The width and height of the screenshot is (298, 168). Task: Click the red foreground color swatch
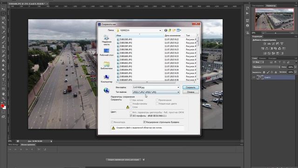(x=2, y=106)
